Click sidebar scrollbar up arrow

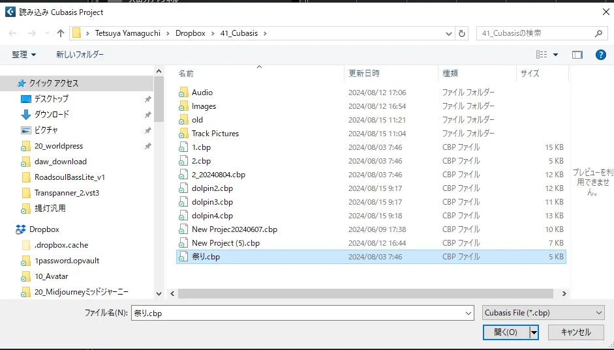coord(159,71)
